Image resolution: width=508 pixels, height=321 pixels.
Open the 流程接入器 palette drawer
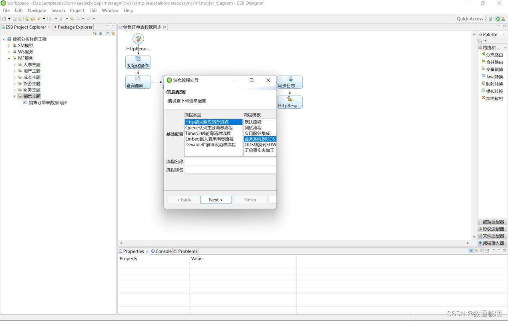[492, 243]
